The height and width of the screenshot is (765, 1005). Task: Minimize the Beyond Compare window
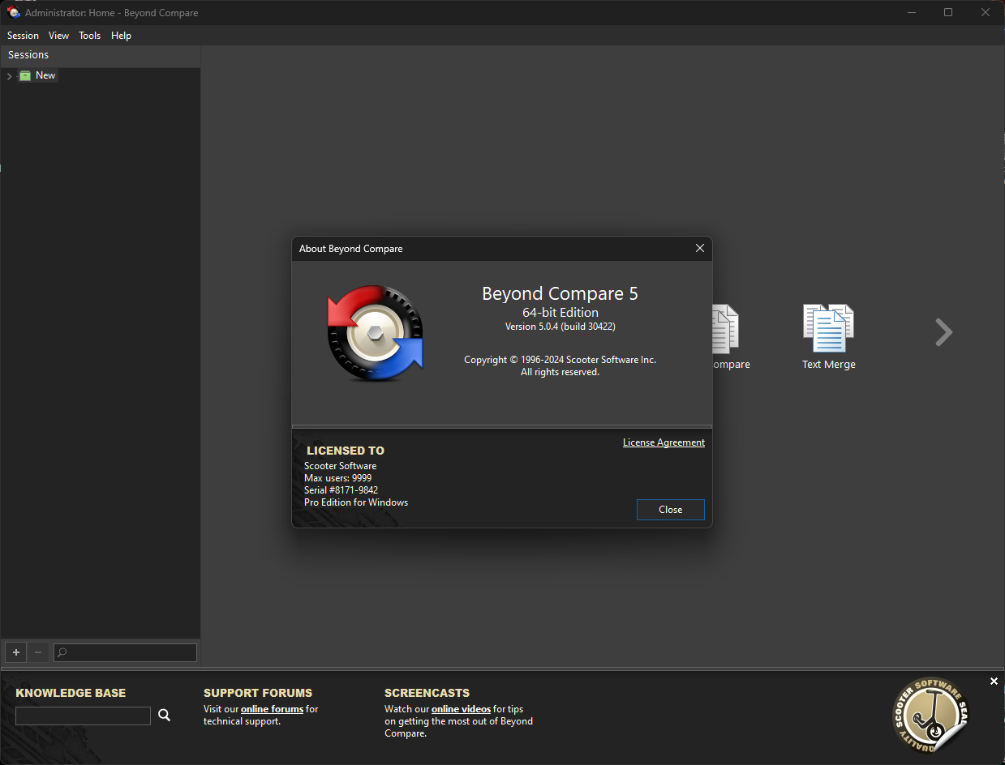click(912, 12)
